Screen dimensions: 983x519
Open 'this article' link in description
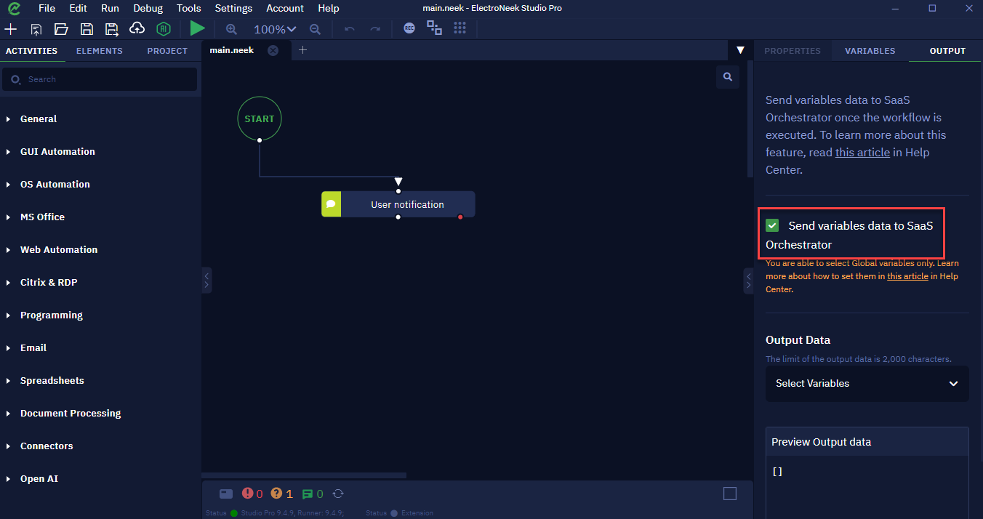point(862,152)
